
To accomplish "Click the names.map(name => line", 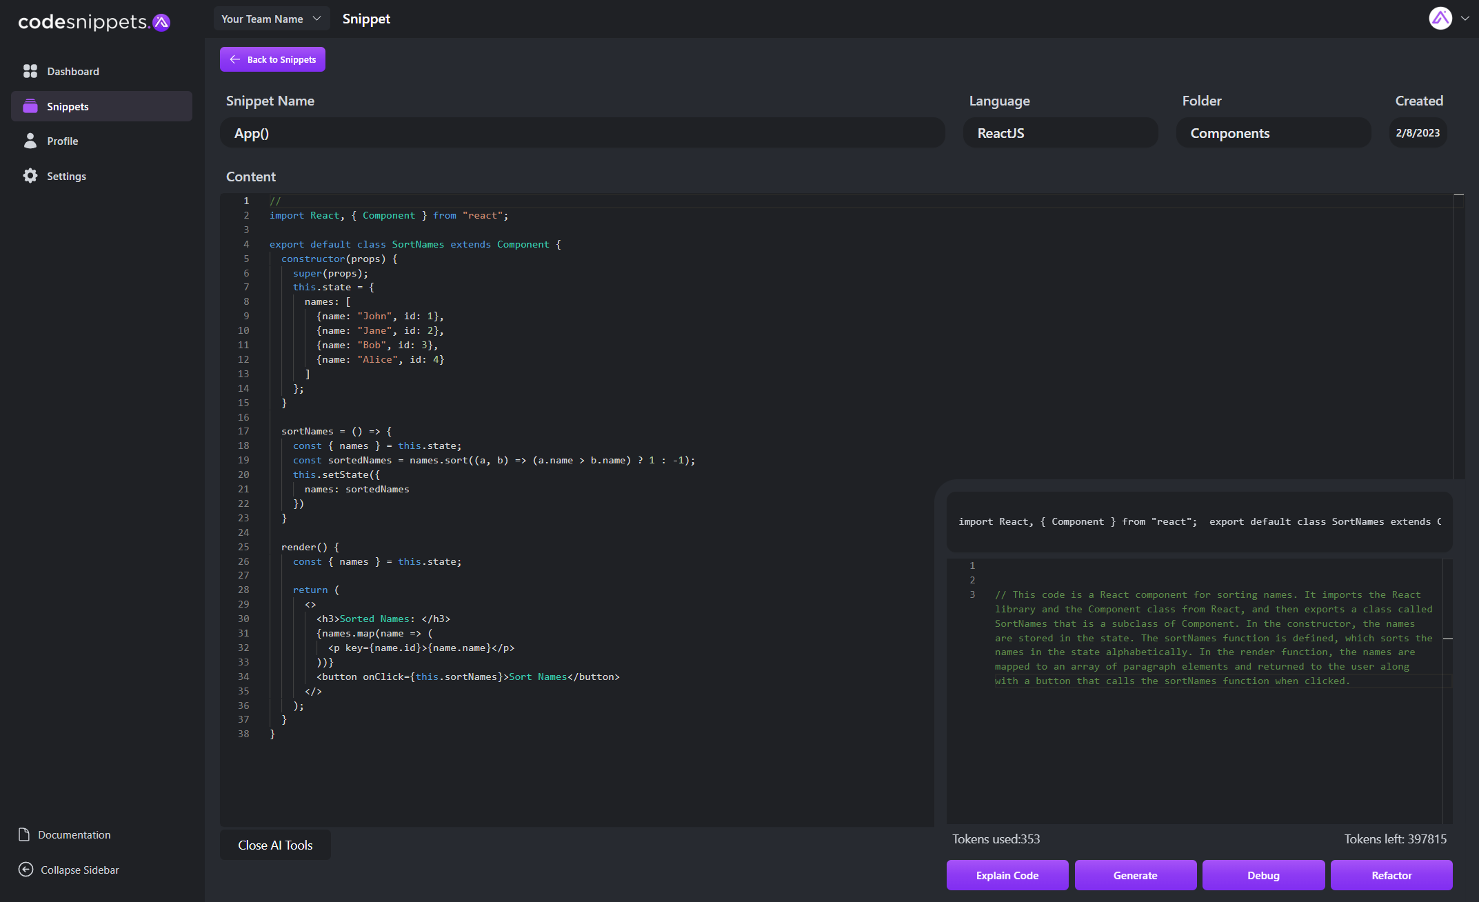I will tap(374, 633).
